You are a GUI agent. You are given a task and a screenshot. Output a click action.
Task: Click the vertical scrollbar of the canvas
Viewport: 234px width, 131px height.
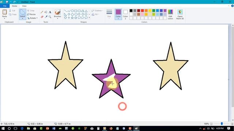tap(233, 67)
